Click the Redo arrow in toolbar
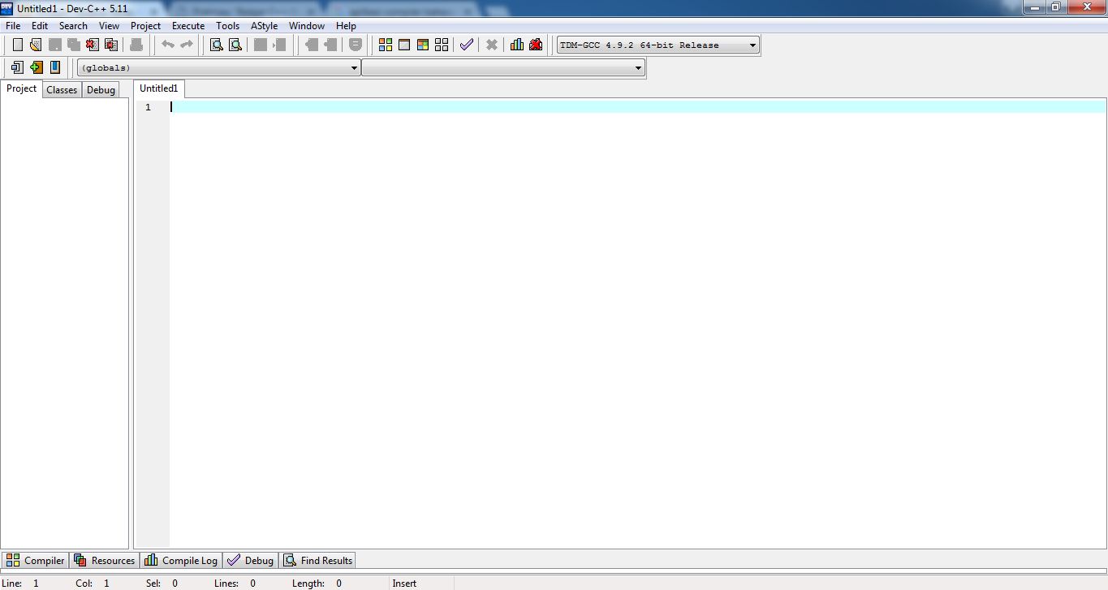1108x590 pixels. point(187,45)
